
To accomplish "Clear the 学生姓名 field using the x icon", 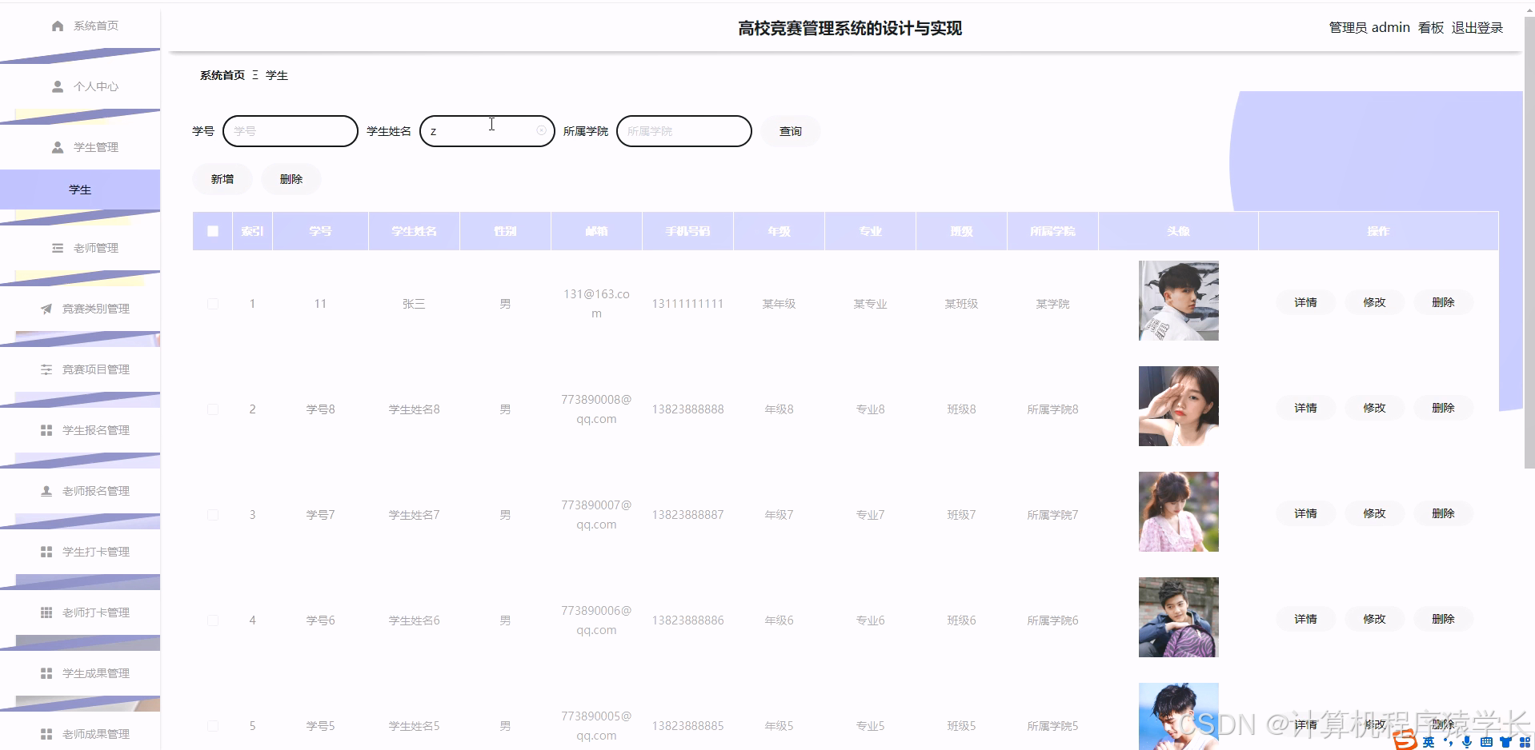I will 541,130.
